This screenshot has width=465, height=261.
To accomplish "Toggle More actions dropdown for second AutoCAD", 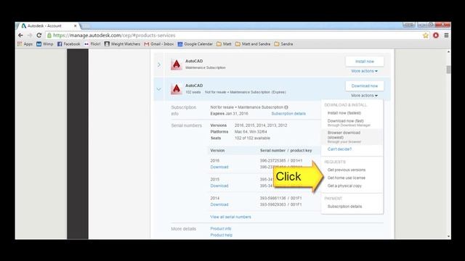I will coord(365,96).
